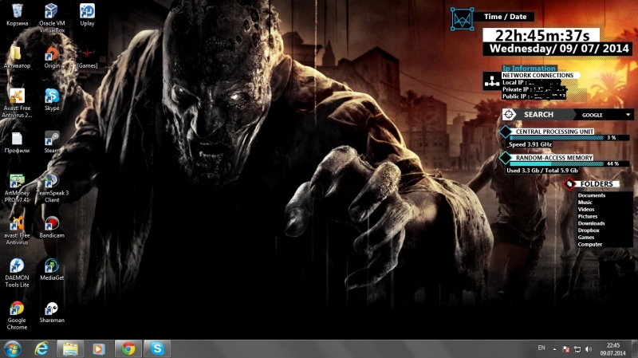
Task: Click the search crosshair icon in widget
Action: pos(509,115)
